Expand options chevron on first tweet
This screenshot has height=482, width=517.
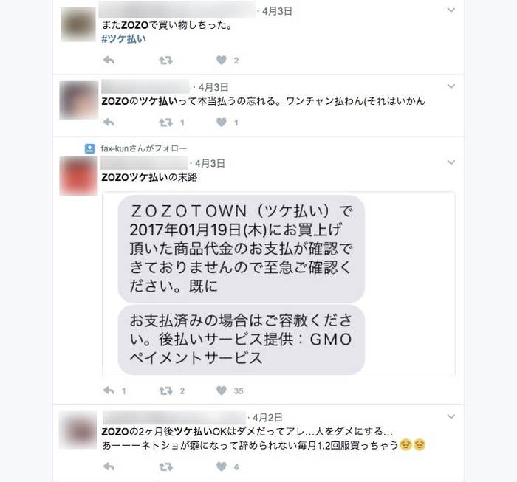[451, 10]
